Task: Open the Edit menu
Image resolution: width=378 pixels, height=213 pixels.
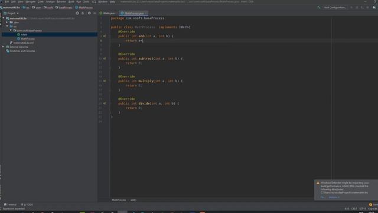Action: tap(14, 2)
